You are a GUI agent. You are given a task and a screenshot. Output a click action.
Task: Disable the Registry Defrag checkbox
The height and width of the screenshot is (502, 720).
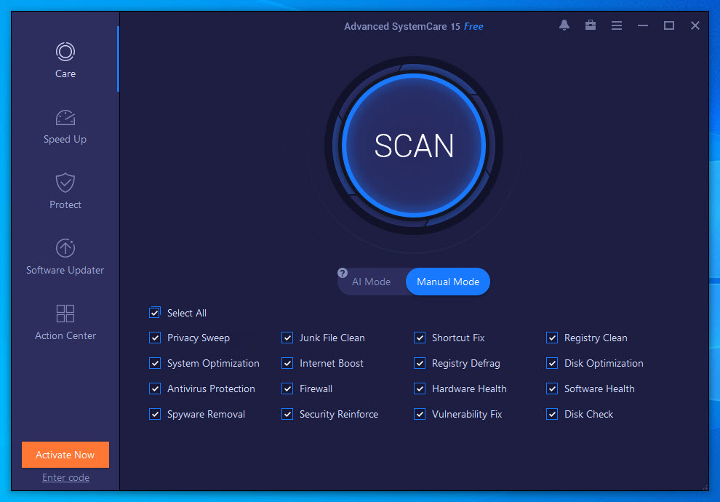coord(420,363)
